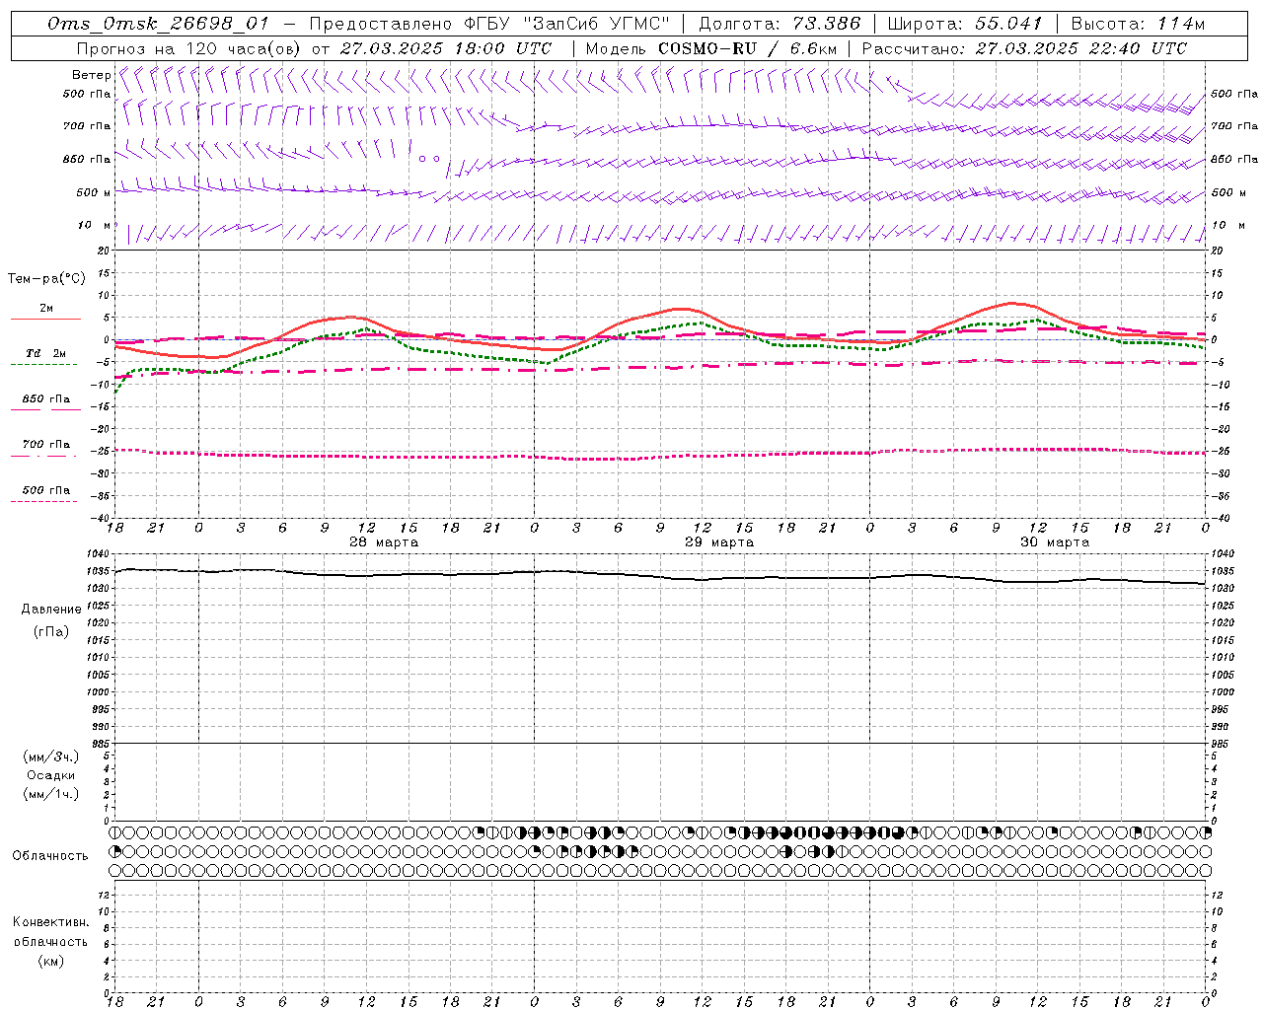Viewport: 1263px width, 1010px height.
Task: Click the dash-dot line sample under 700 гПа legend
Action: click(44, 456)
